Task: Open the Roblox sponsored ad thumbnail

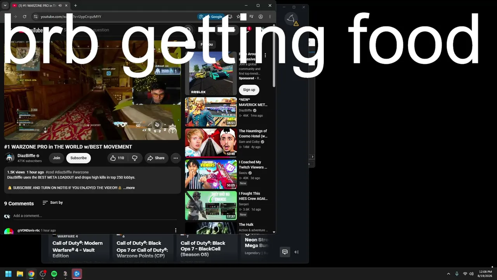Action: pos(211,73)
